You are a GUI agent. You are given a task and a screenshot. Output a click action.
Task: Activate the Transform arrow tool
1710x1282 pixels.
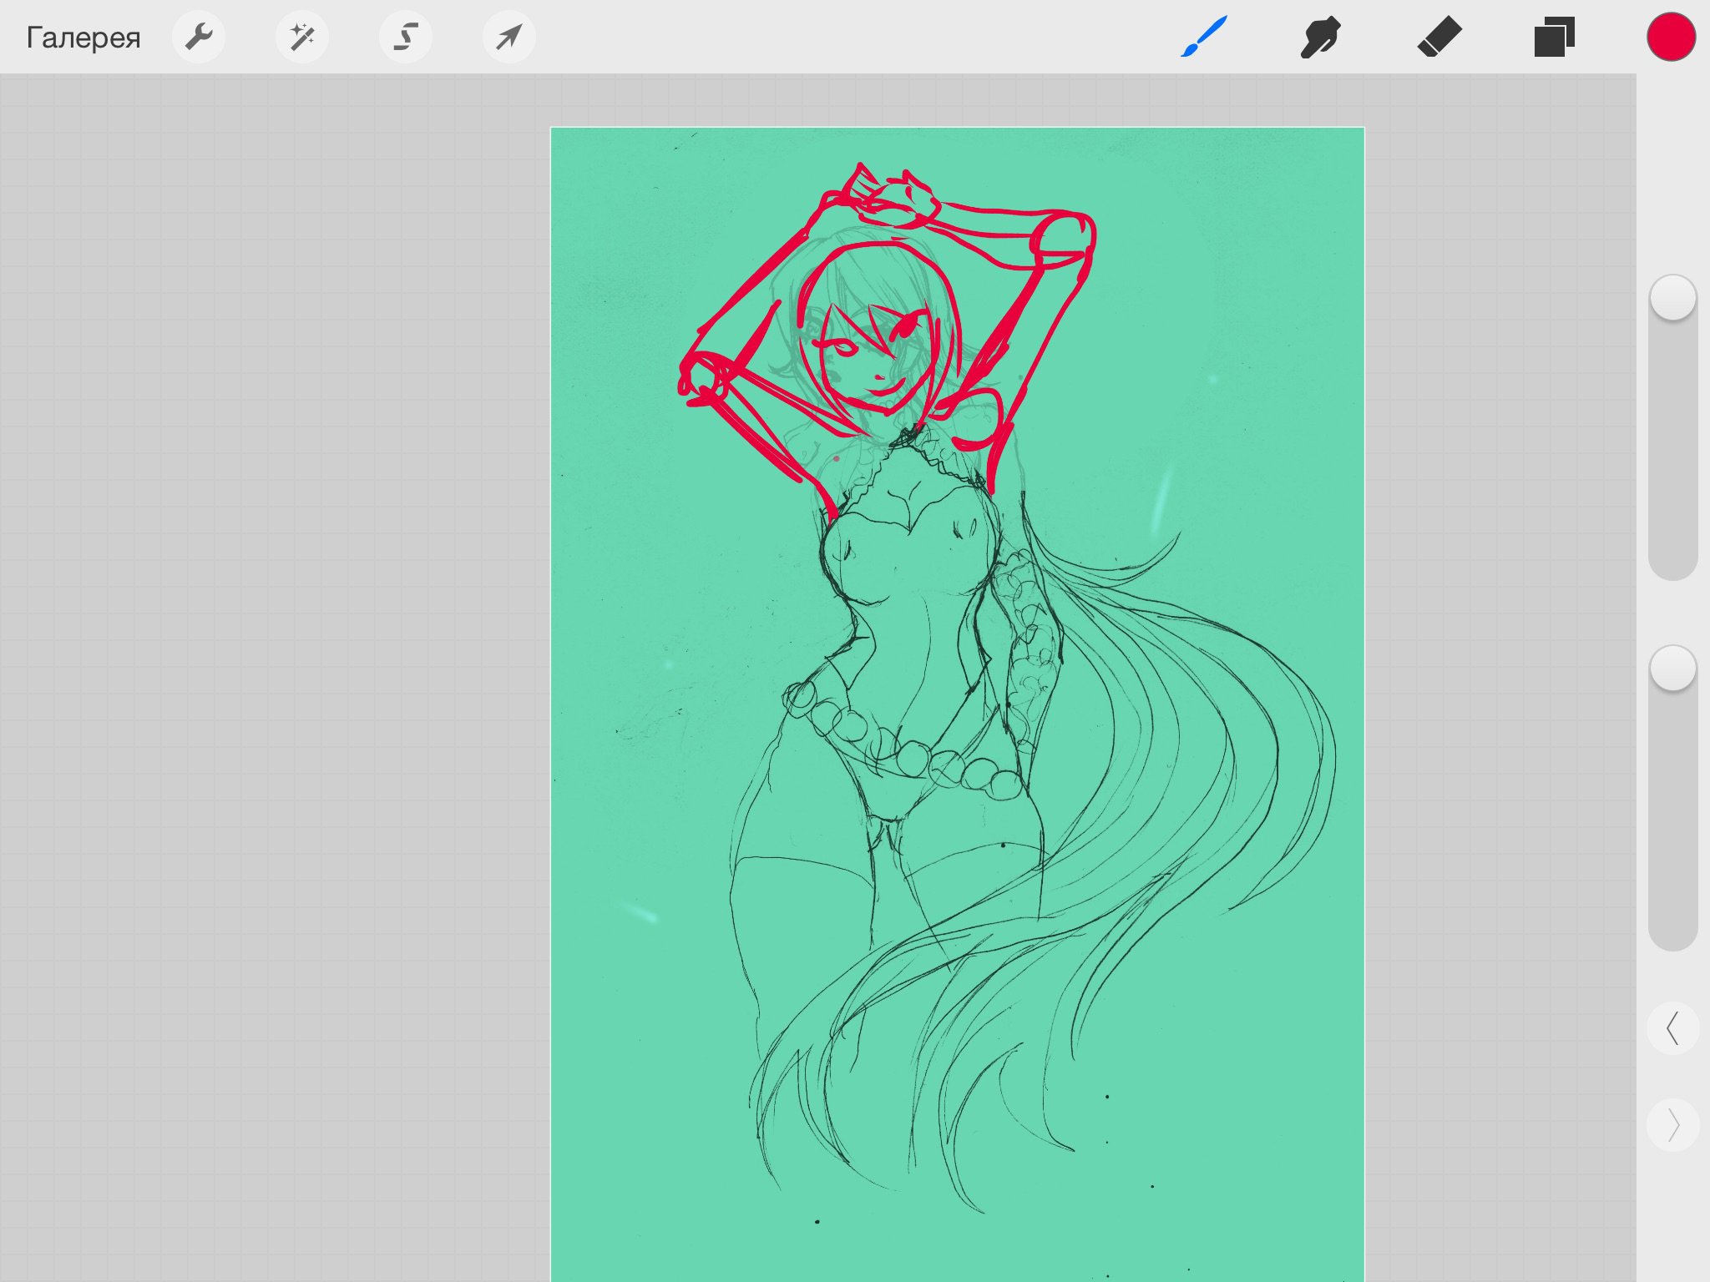(x=509, y=37)
